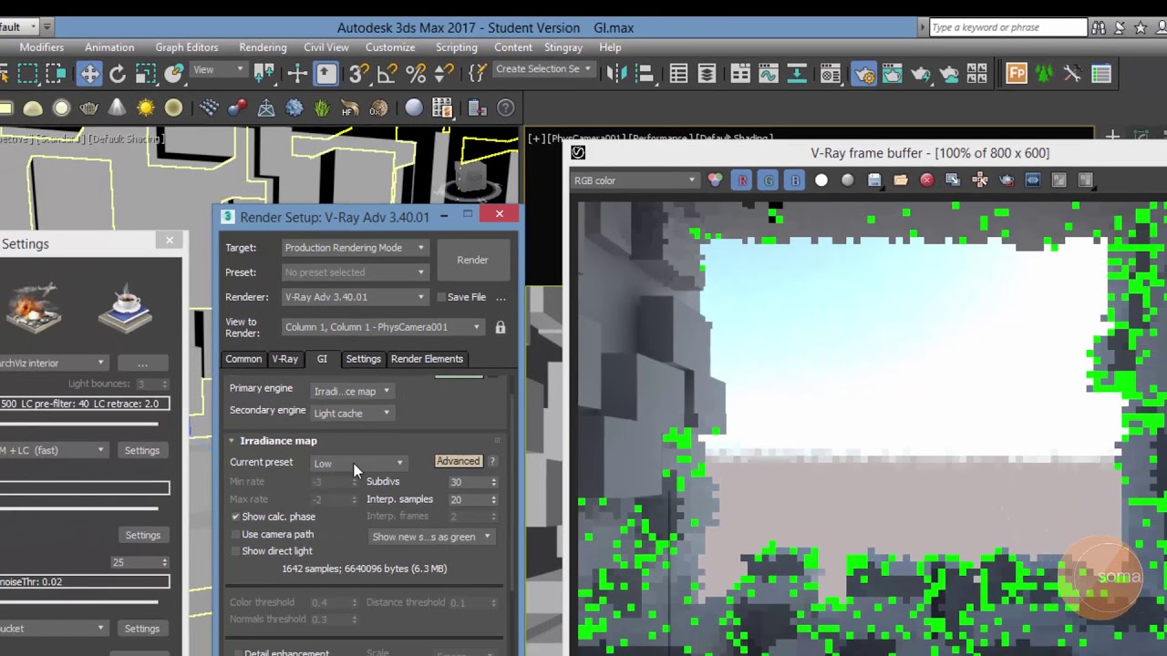The height and width of the screenshot is (656, 1167).
Task: Switch to the Settings tab in Render Setup
Action: [363, 359]
